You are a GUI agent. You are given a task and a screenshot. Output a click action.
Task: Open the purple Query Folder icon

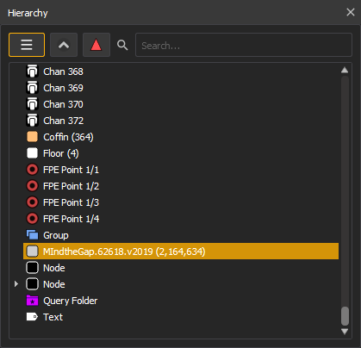[x=32, y=301]
